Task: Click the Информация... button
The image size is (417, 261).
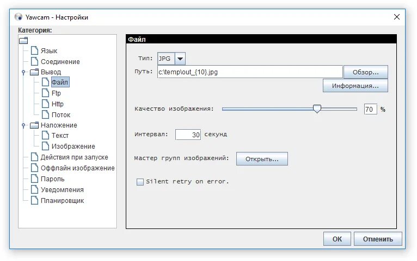Action: point(355,86)
